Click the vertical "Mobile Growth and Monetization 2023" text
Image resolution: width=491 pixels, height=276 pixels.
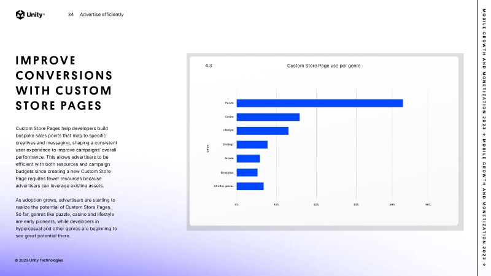pyautogui.click(x=484, y=138)
